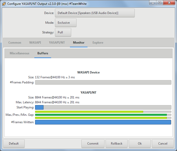177x151 pixels.
Task: Open the Device dropdown selector
Action: click(x=95, y=13)
